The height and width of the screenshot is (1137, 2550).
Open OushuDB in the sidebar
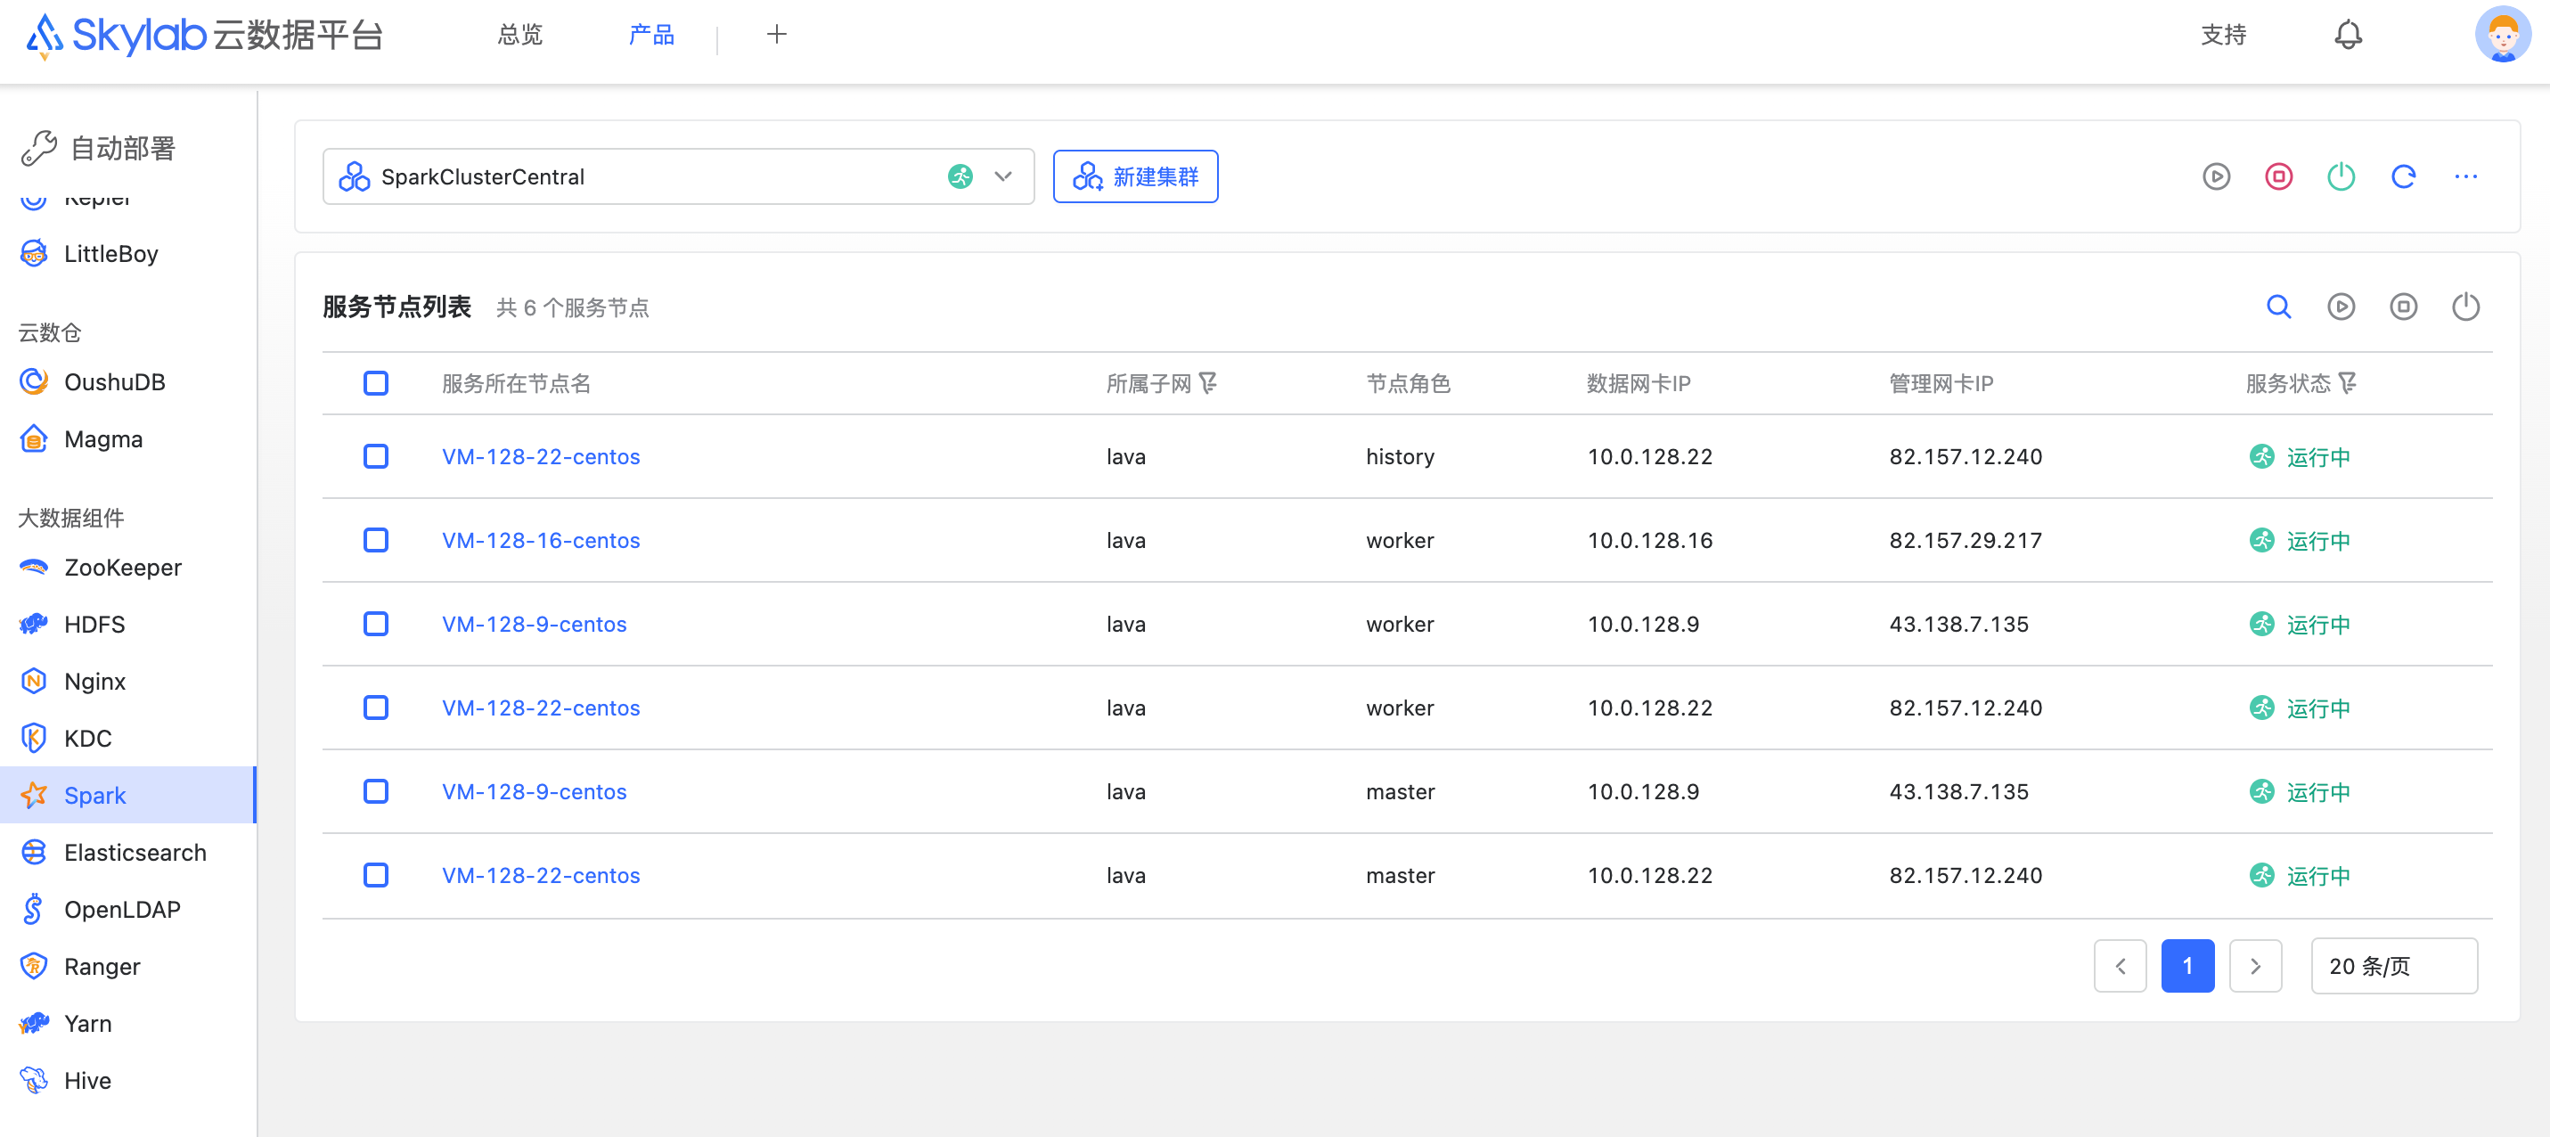click(x=128, y=382)
